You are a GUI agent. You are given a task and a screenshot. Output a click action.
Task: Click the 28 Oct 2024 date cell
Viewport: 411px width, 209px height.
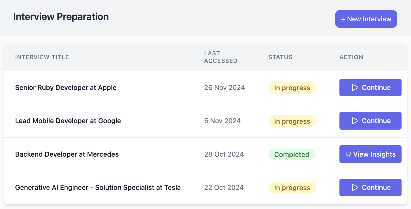(x=224, y=154)
